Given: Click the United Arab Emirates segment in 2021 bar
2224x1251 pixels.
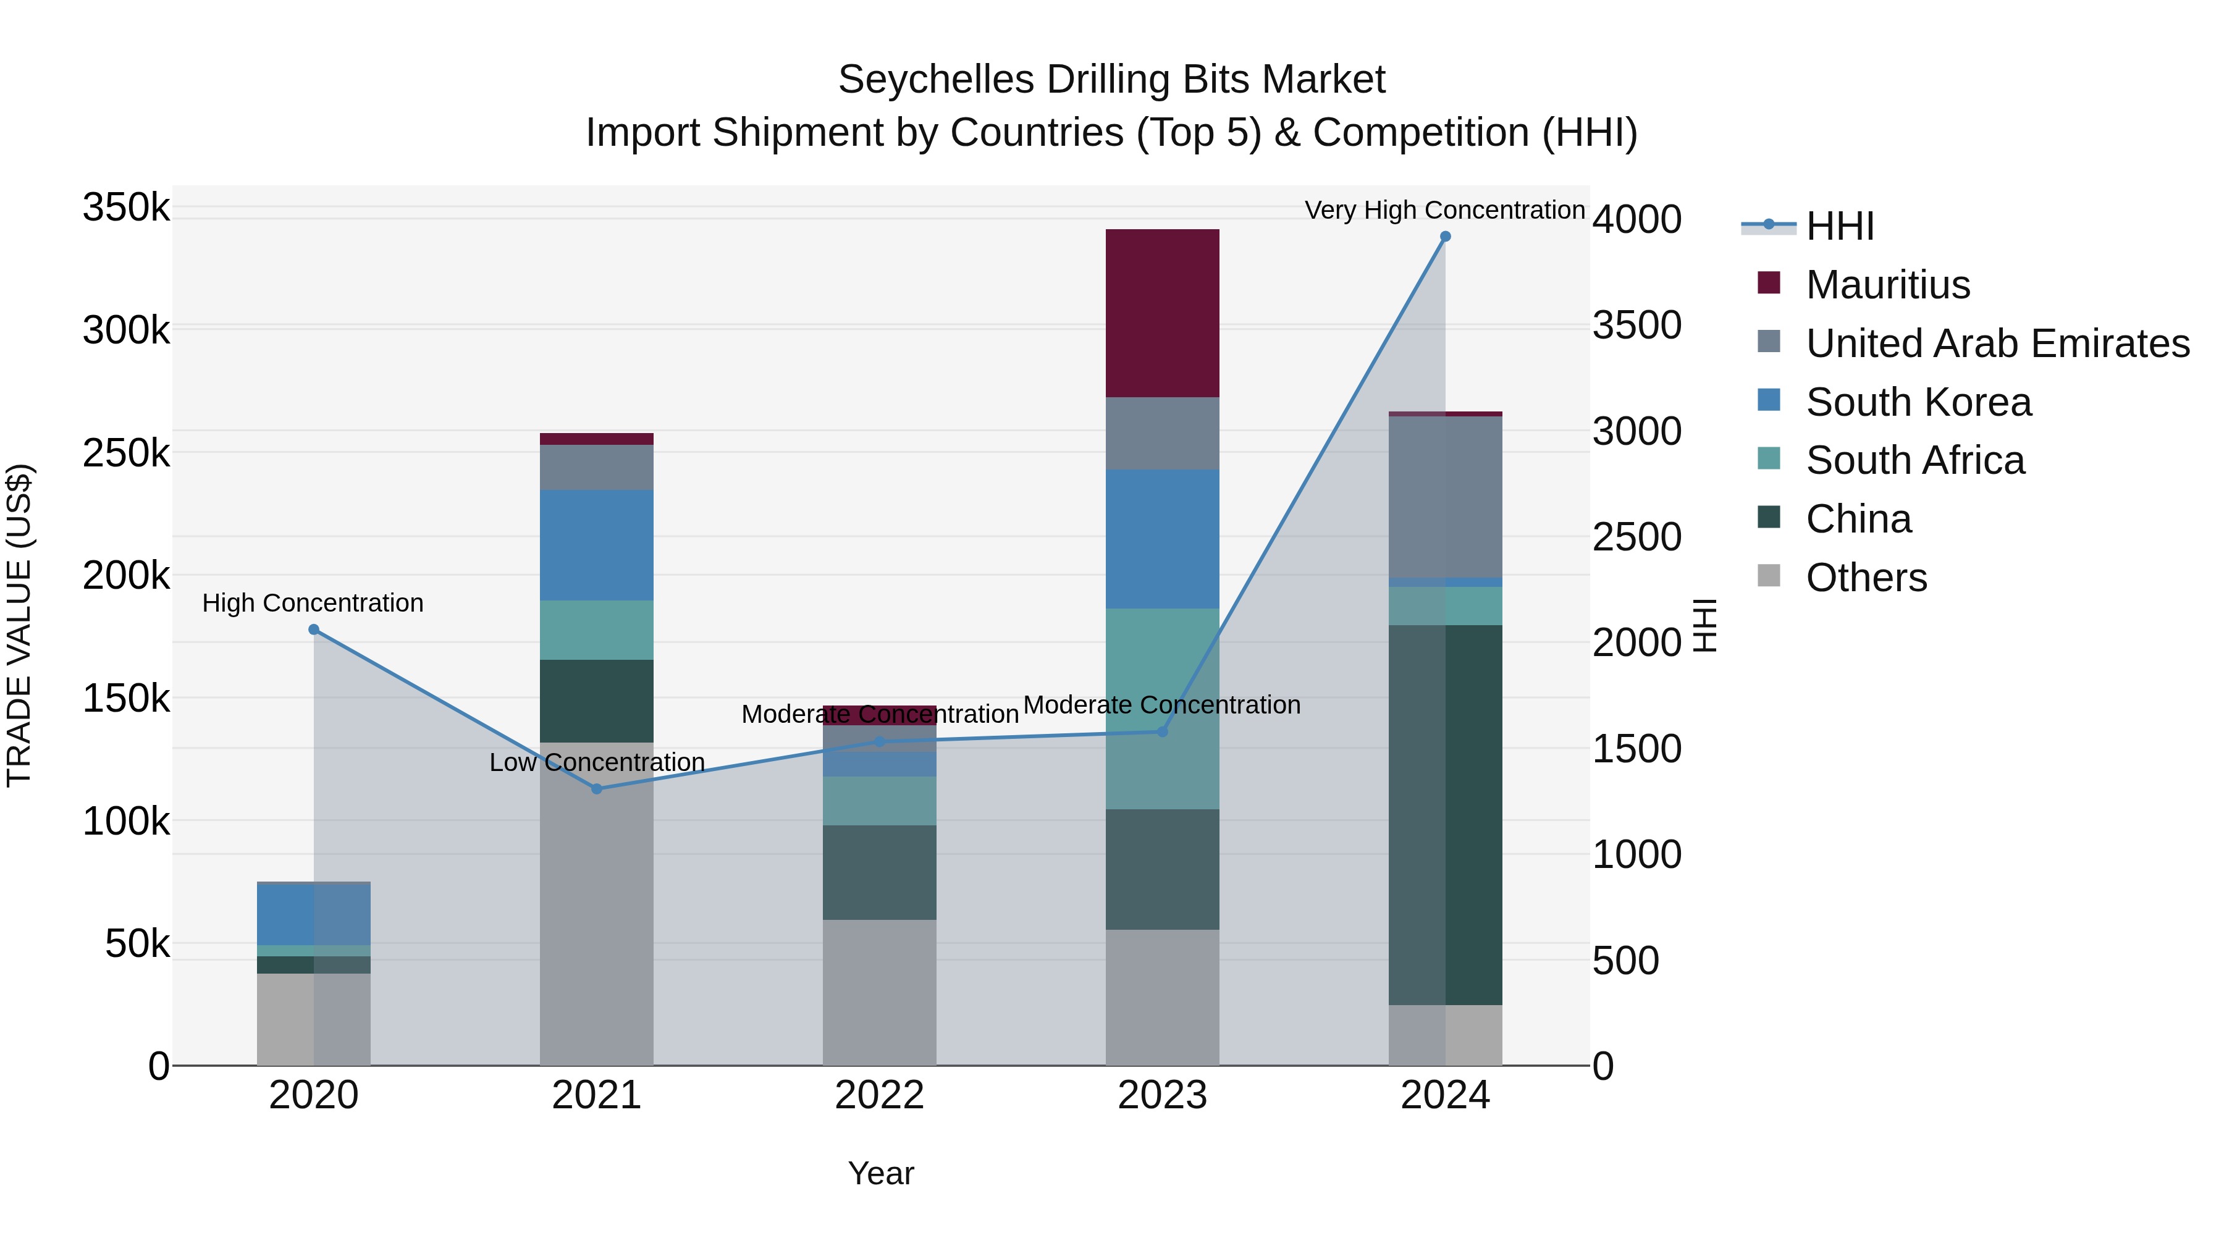Looking at the screenshot, I should tap(597, 467).
